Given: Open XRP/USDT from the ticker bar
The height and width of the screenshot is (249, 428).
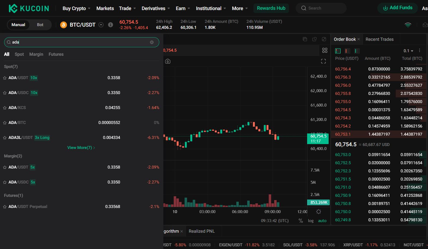Looking at the screenshot, I should click(x=369, y=245).
